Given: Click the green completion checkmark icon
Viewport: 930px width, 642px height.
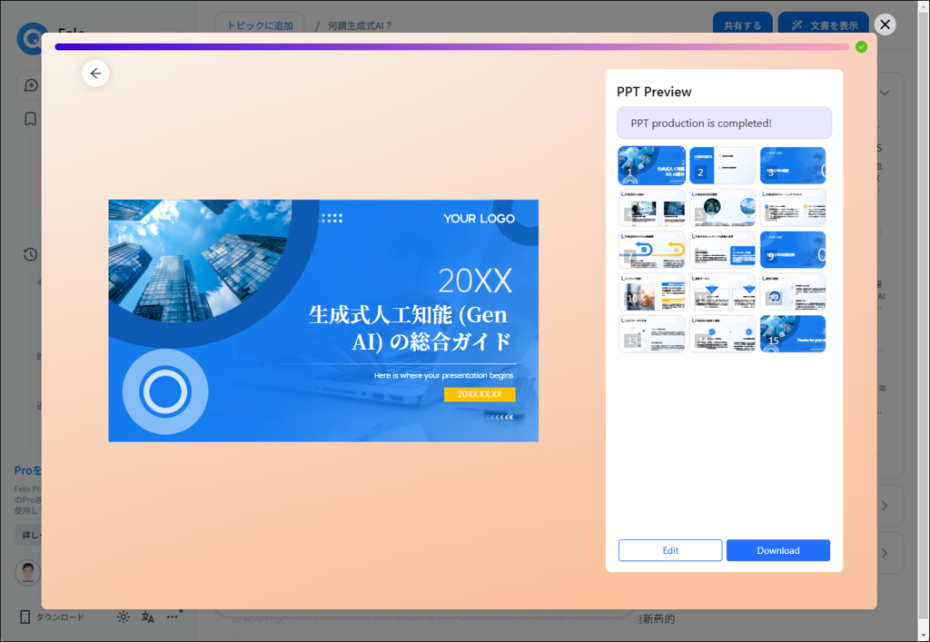Looking at the screenshot, I should click(x=862, y=47).
